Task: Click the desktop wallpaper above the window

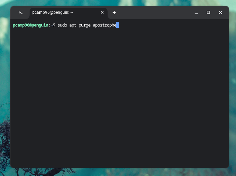Action: click(118, 3)
